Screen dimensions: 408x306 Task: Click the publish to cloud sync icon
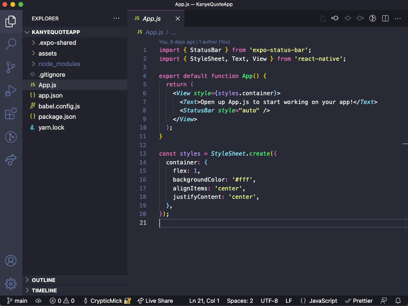click(38, 301)
